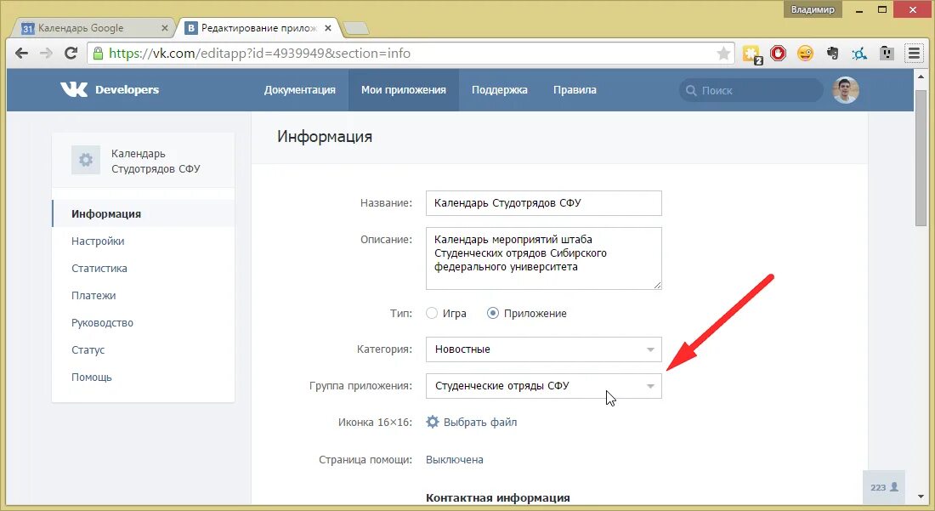Viewport: 935px width, 511px height.
Task: Open new tab button
Action: [357, 28]
